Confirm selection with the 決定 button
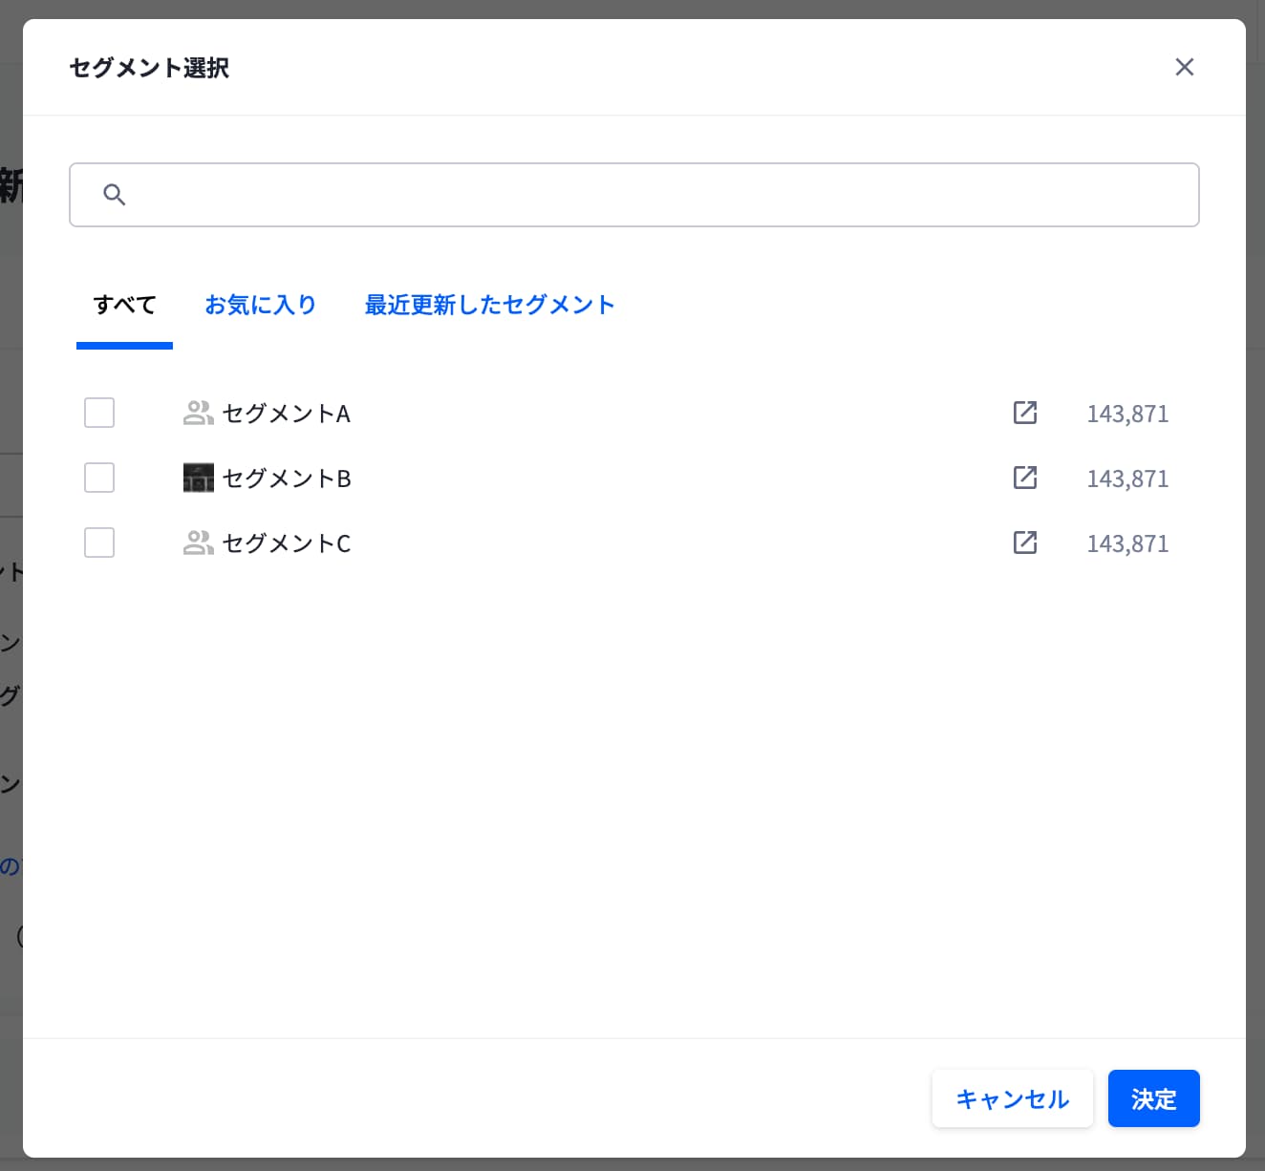Image resolution: width=1265 pixels, height=1171 pixels. click(1153, 1098)
